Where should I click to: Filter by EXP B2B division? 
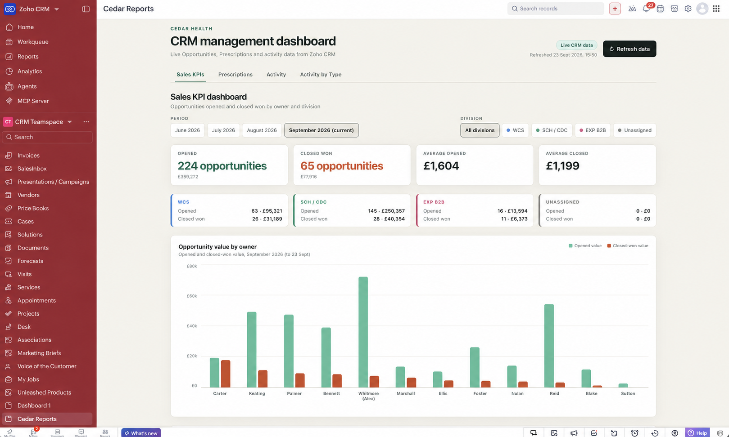pyautogui.click(x=593, y=130)
